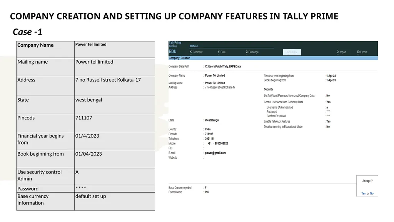Image resolution: width=394 pixels, height=222 pixels.
Task: Click the Address field value in Tally
Action: point(220,87)
